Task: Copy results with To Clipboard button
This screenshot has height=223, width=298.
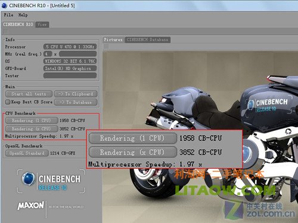Action: coord(76,94)
